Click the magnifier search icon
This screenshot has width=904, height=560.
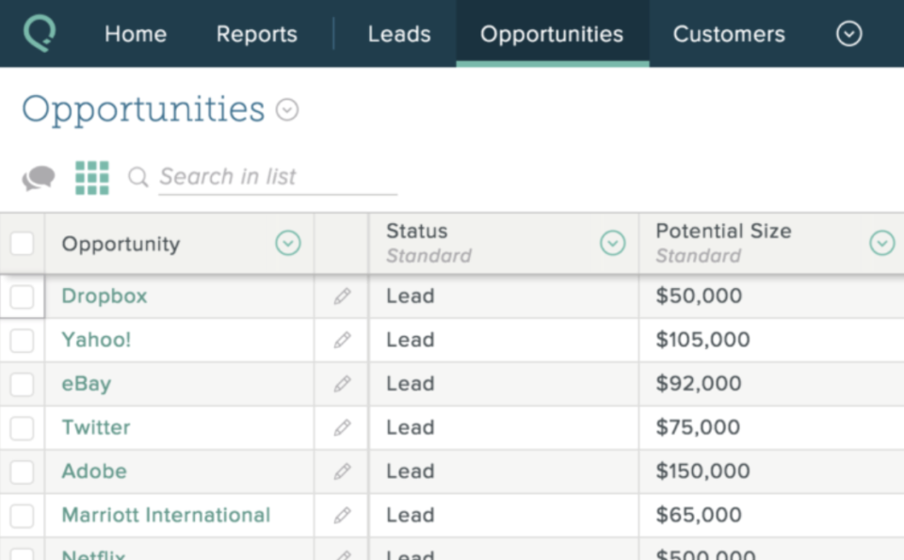point(137,177)
